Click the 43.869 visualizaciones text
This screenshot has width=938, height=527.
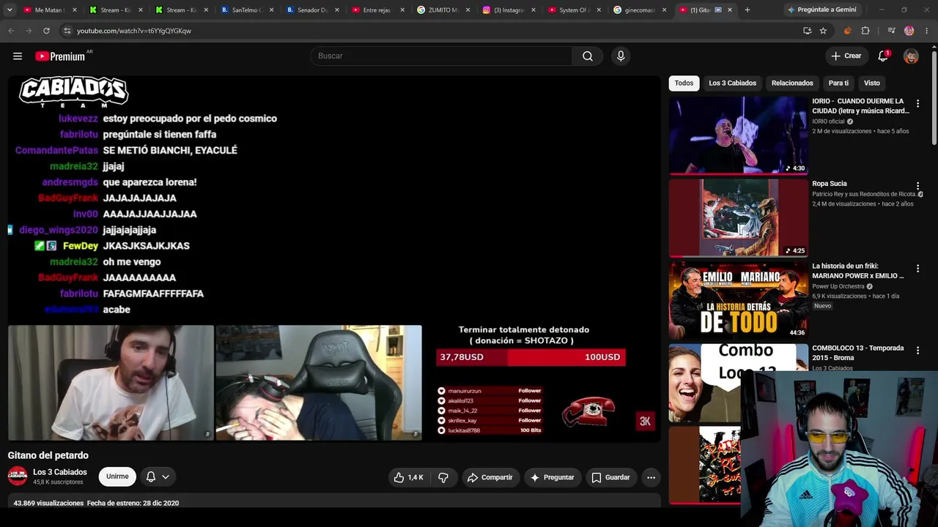tap(48, 504)
